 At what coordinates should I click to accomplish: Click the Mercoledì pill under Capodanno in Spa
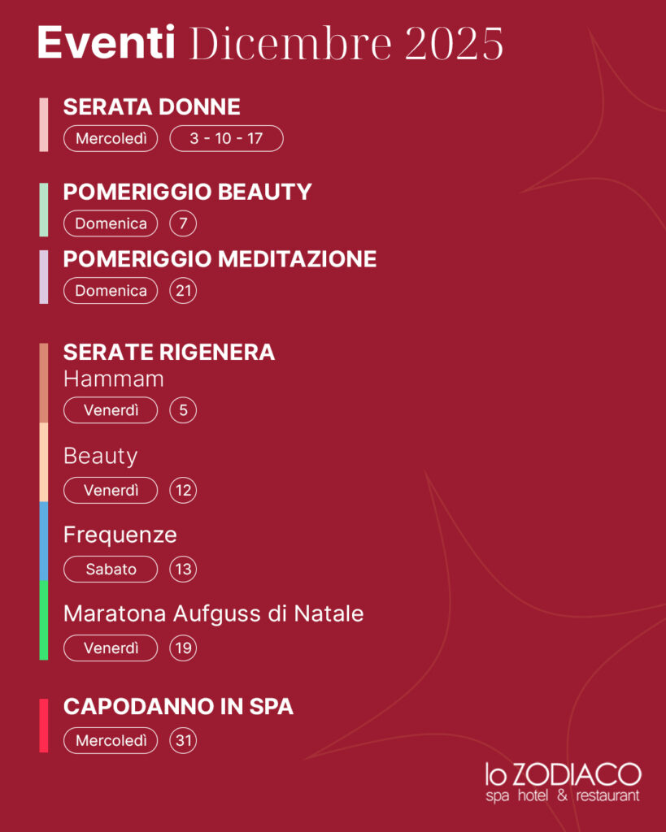coord(111,741)
